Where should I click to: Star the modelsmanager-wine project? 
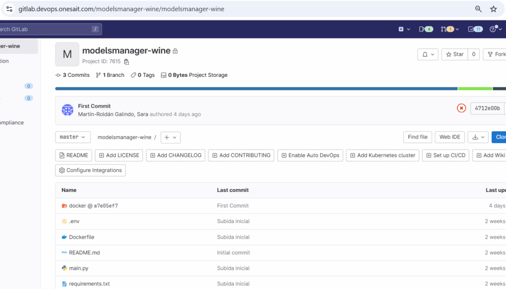454,54
